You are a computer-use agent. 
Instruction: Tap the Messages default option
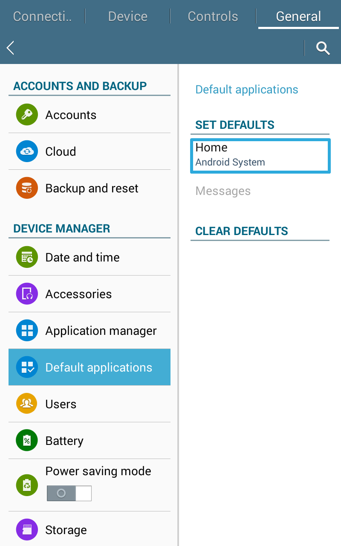coord(223,191)
